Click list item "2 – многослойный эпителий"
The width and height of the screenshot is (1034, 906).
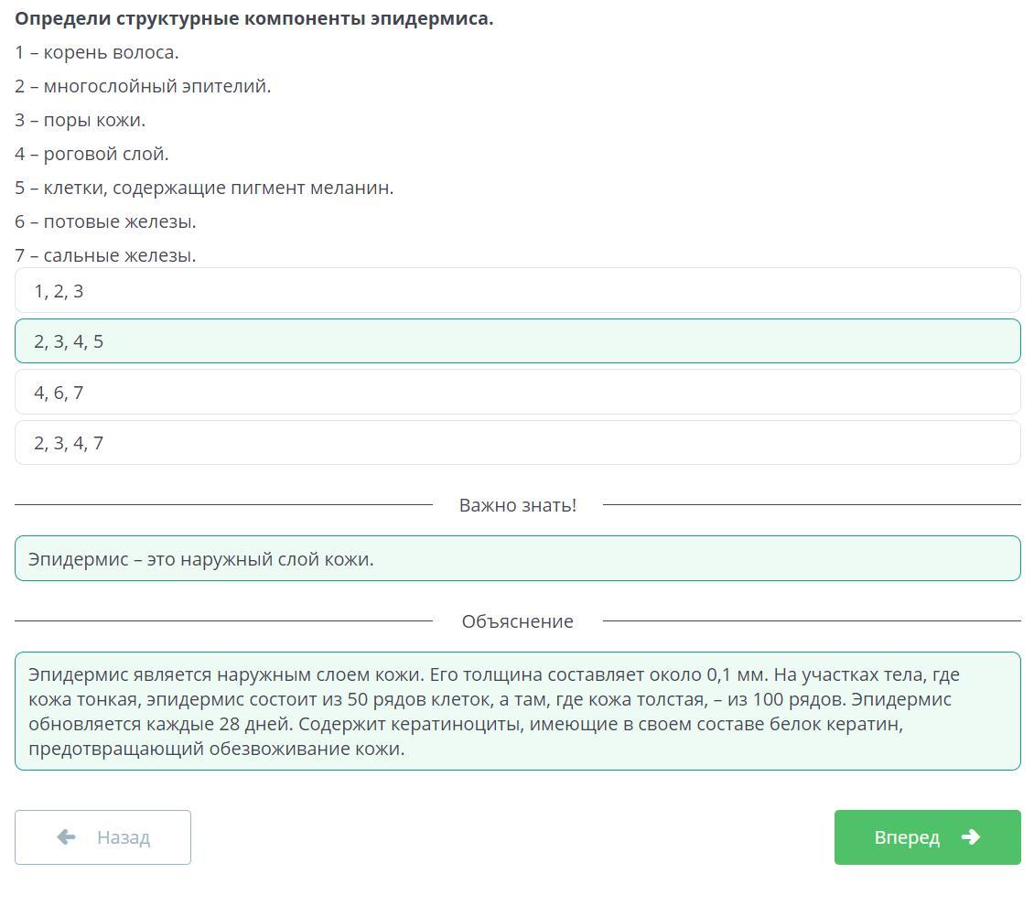point(143,86)
